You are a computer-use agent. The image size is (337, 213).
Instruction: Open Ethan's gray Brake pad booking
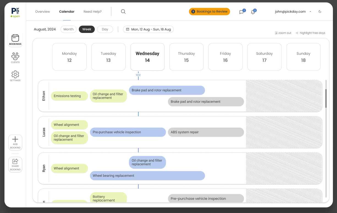[x=206, y=102]
